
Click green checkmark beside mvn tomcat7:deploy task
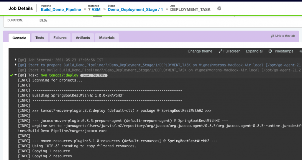12,75
